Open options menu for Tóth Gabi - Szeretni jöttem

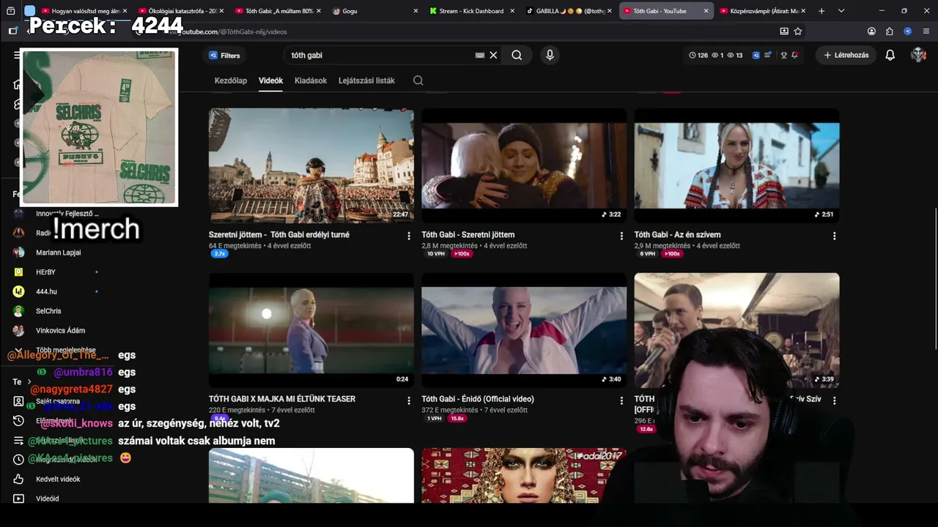click(621, 236)
